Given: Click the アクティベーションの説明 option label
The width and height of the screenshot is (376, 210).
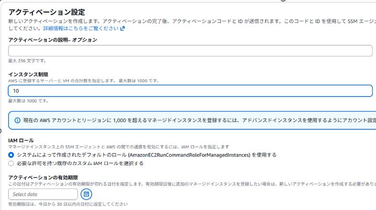Looking at the screenshot, I should coord(53,40).
